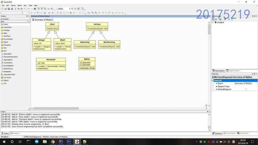Collapse the Class toolbox section
258x145 pixels.
click(29, 21)
